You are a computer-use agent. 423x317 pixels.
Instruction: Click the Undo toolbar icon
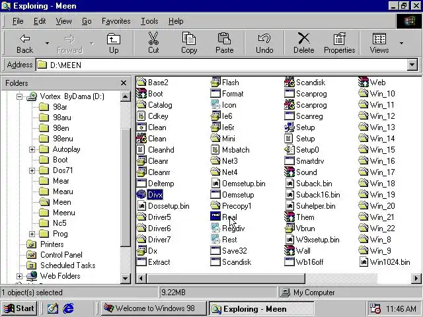pyautogui.click(x=264, y=38)
